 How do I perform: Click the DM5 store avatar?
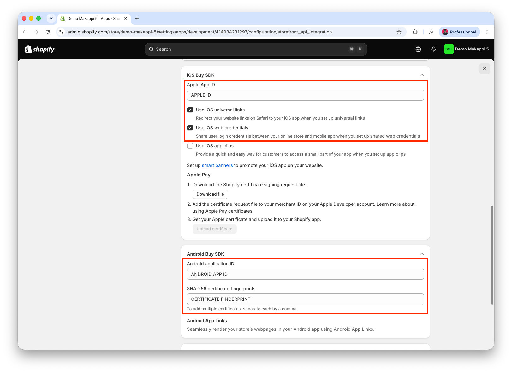(449, 49)
